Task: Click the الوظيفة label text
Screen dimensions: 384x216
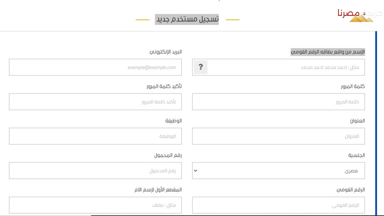Action: click(x=173, y=121)
